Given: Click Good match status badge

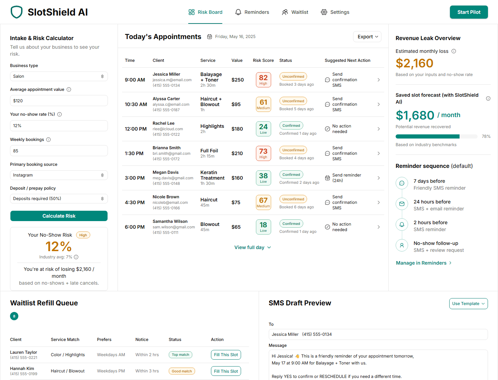Looking at the screenshot, I should click(x=182, y=371).
